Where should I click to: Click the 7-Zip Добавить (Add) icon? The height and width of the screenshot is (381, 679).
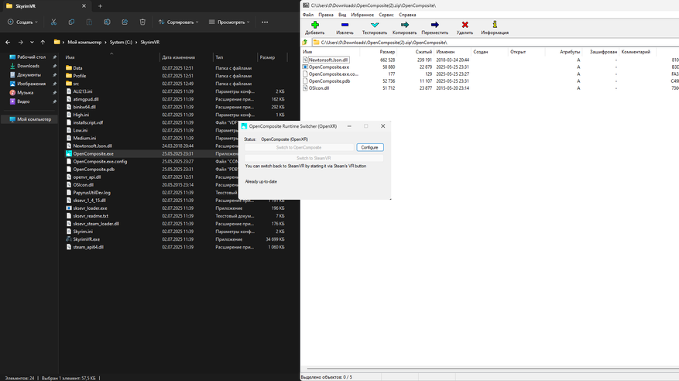click(x=314, y=26)
